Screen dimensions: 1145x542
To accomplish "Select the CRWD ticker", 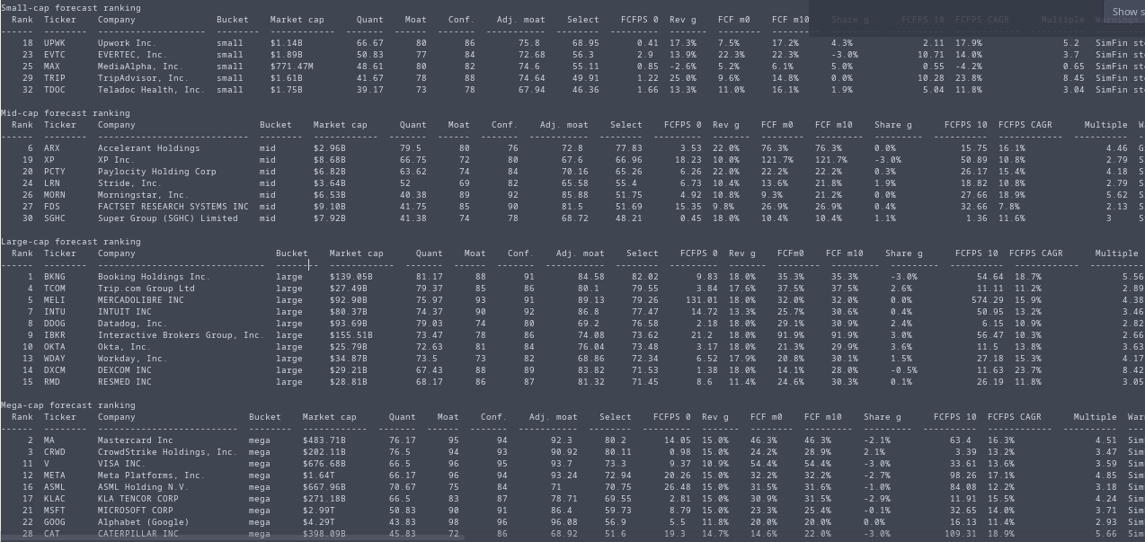I will pos(55,452).
